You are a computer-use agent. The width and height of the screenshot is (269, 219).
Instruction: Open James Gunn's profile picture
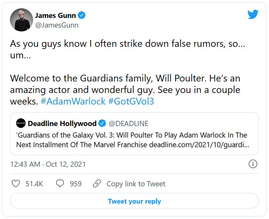pyautogui.click(x=22, y=20)
